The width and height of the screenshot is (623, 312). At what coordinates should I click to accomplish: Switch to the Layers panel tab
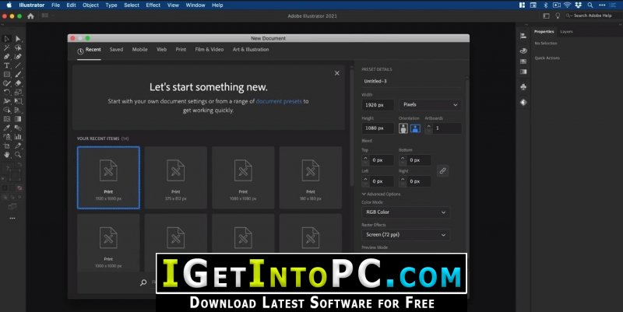567,32
